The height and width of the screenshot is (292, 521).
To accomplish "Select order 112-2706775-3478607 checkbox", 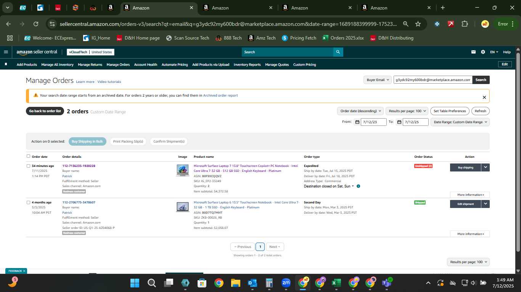I will [28, 202].
